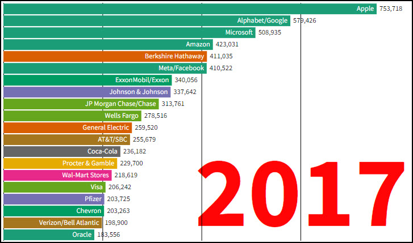The width and height of the screenshot is (413, 243).
Task: Click the Apple value 753,718
Action: pyautogui.click(x=391, y=8)
